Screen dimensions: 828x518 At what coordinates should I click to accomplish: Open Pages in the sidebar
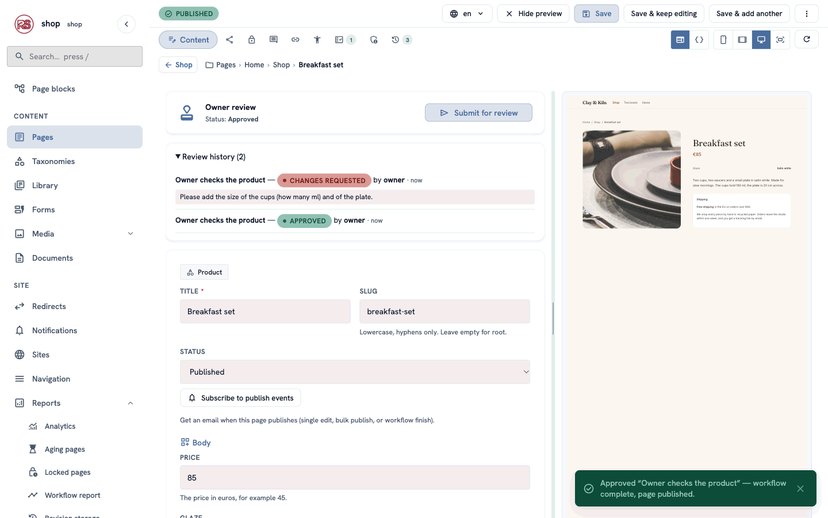[x=75, y=137]
